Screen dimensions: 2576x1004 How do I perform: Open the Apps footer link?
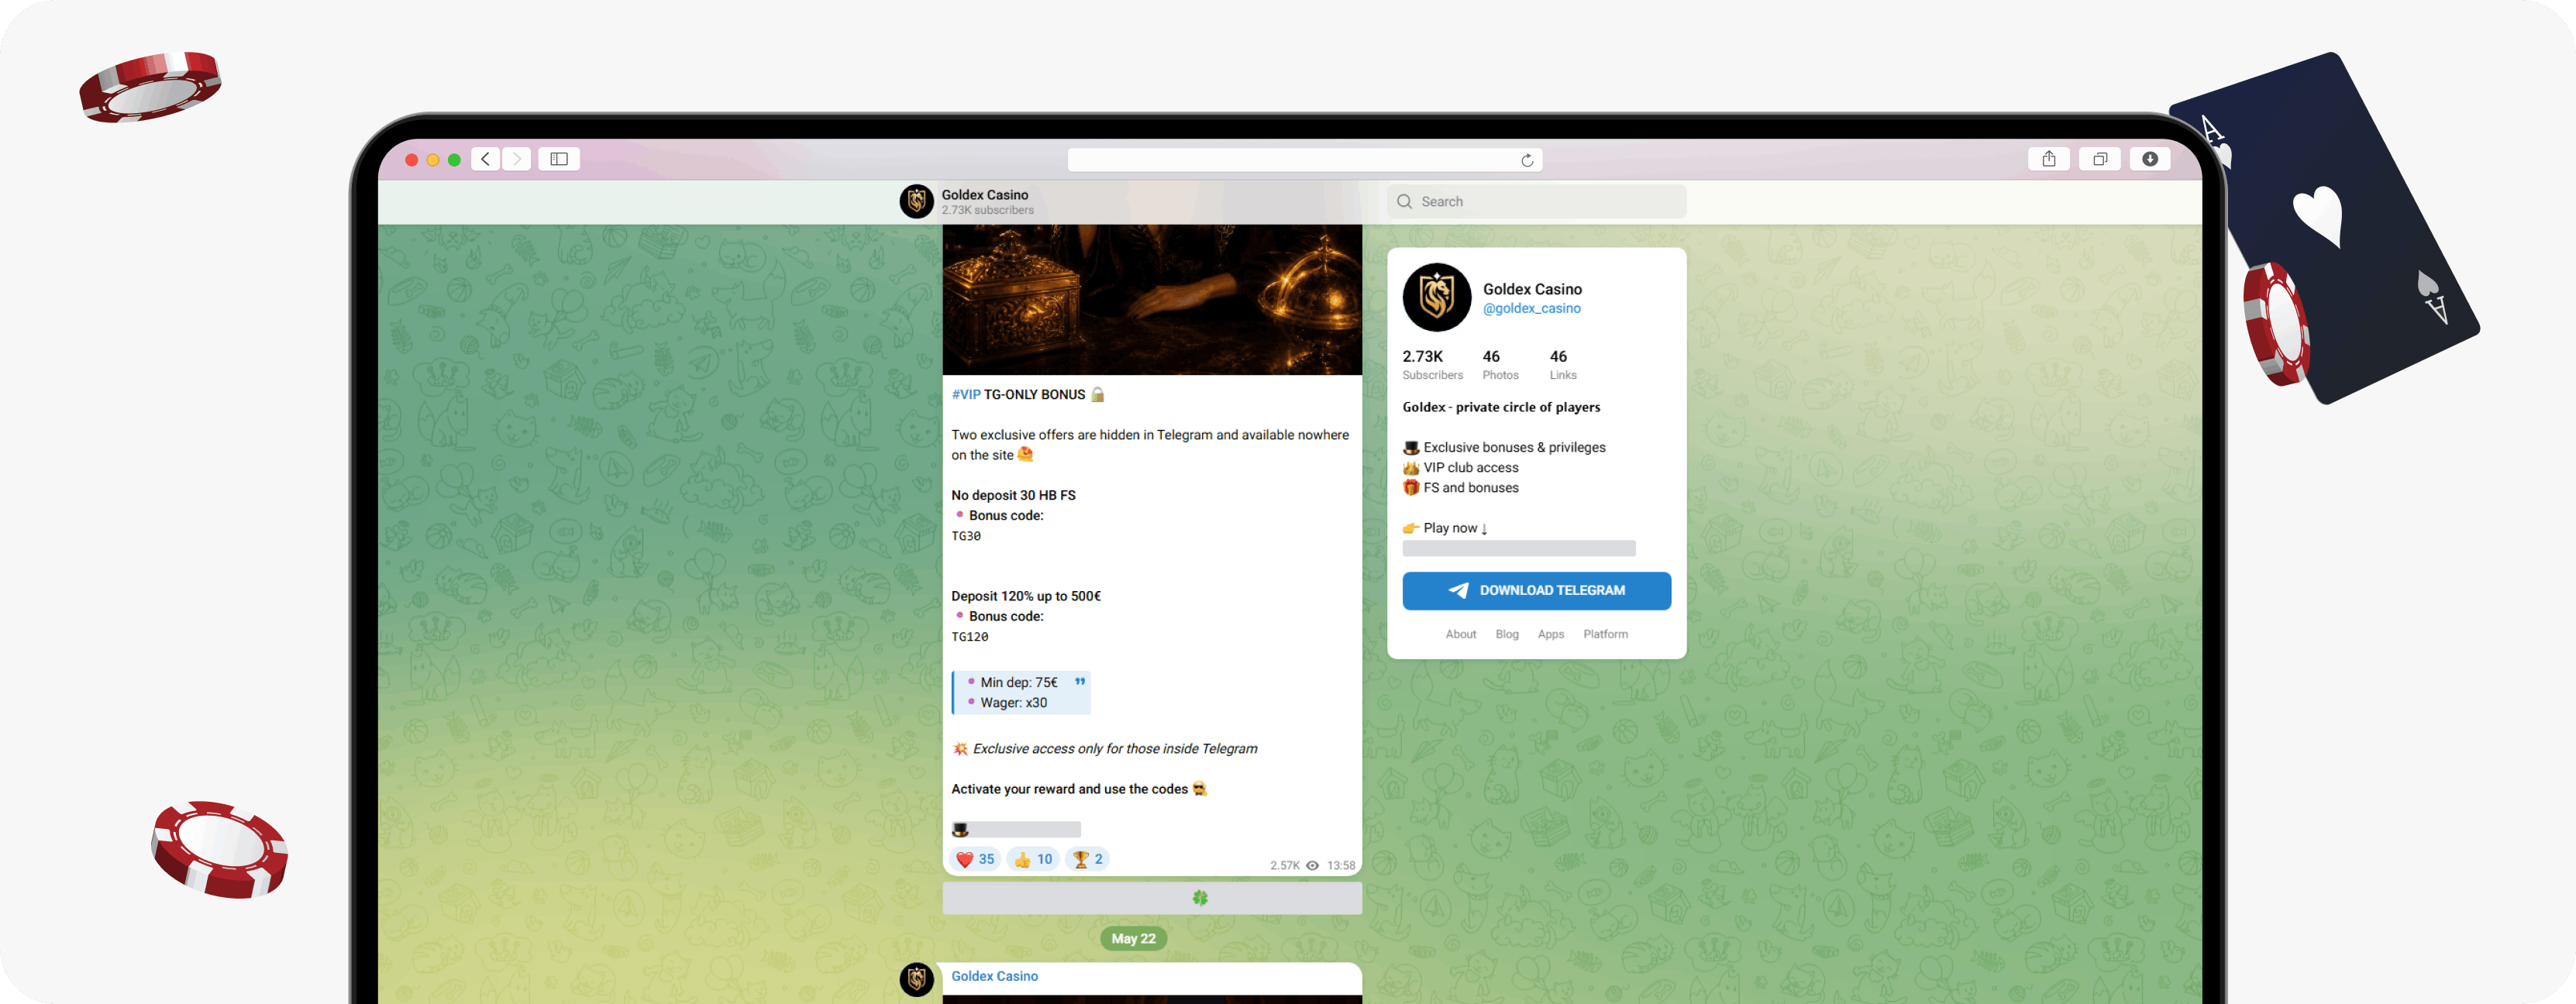(x=1551, y=634)
